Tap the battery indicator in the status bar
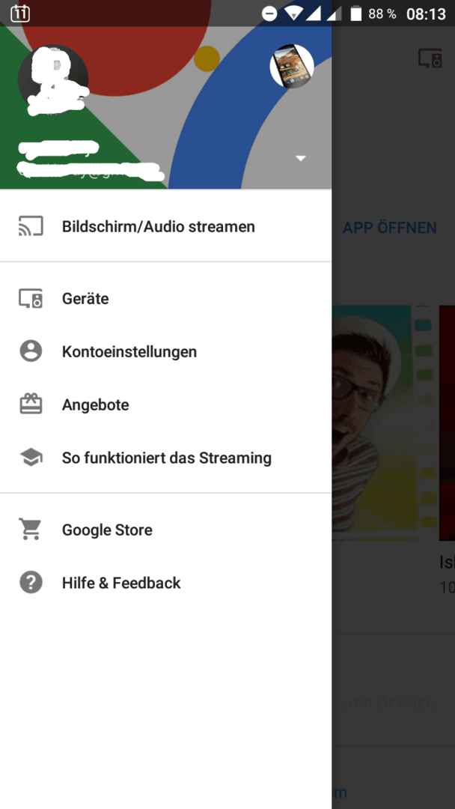 356,13
